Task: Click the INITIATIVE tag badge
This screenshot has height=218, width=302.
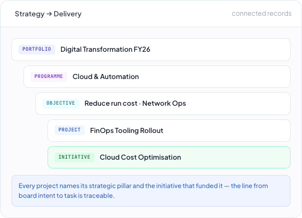Action: pos(74,158)
